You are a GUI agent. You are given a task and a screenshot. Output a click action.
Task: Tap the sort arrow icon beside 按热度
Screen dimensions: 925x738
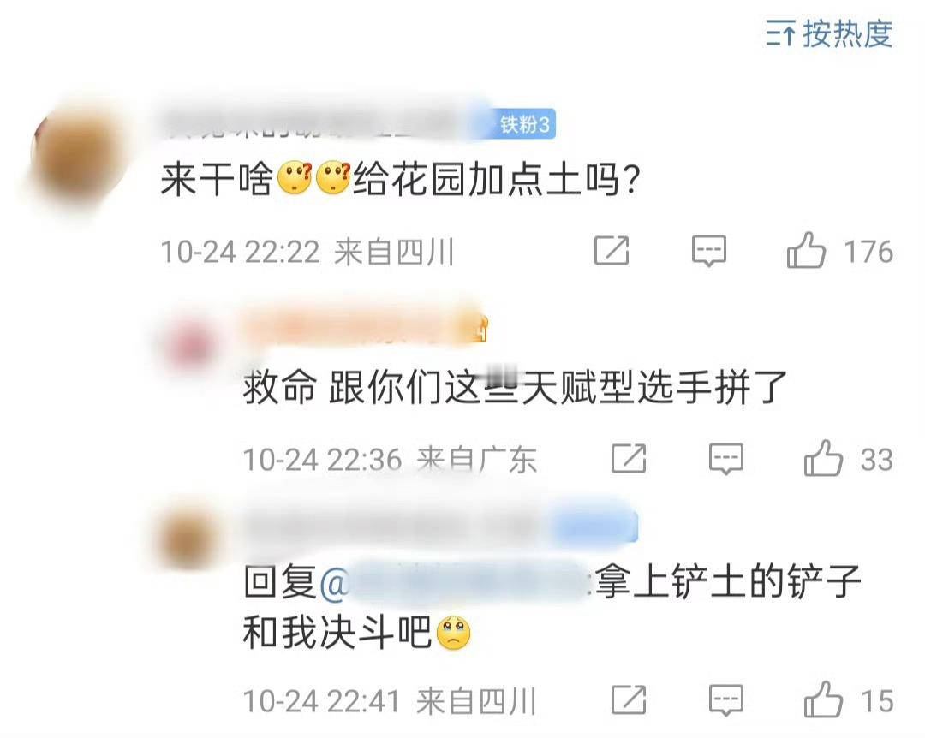(780, 33)
